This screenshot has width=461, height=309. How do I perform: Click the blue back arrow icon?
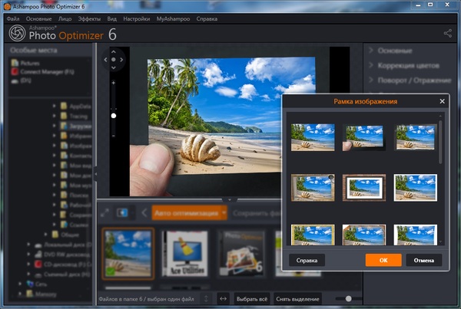[122, 212]
